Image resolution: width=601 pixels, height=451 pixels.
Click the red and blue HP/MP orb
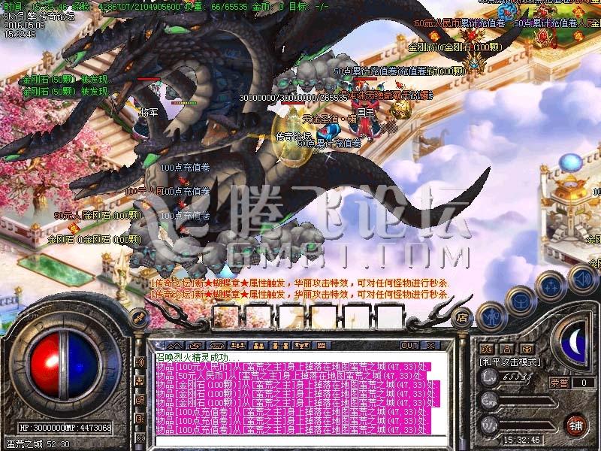(64, 365)
